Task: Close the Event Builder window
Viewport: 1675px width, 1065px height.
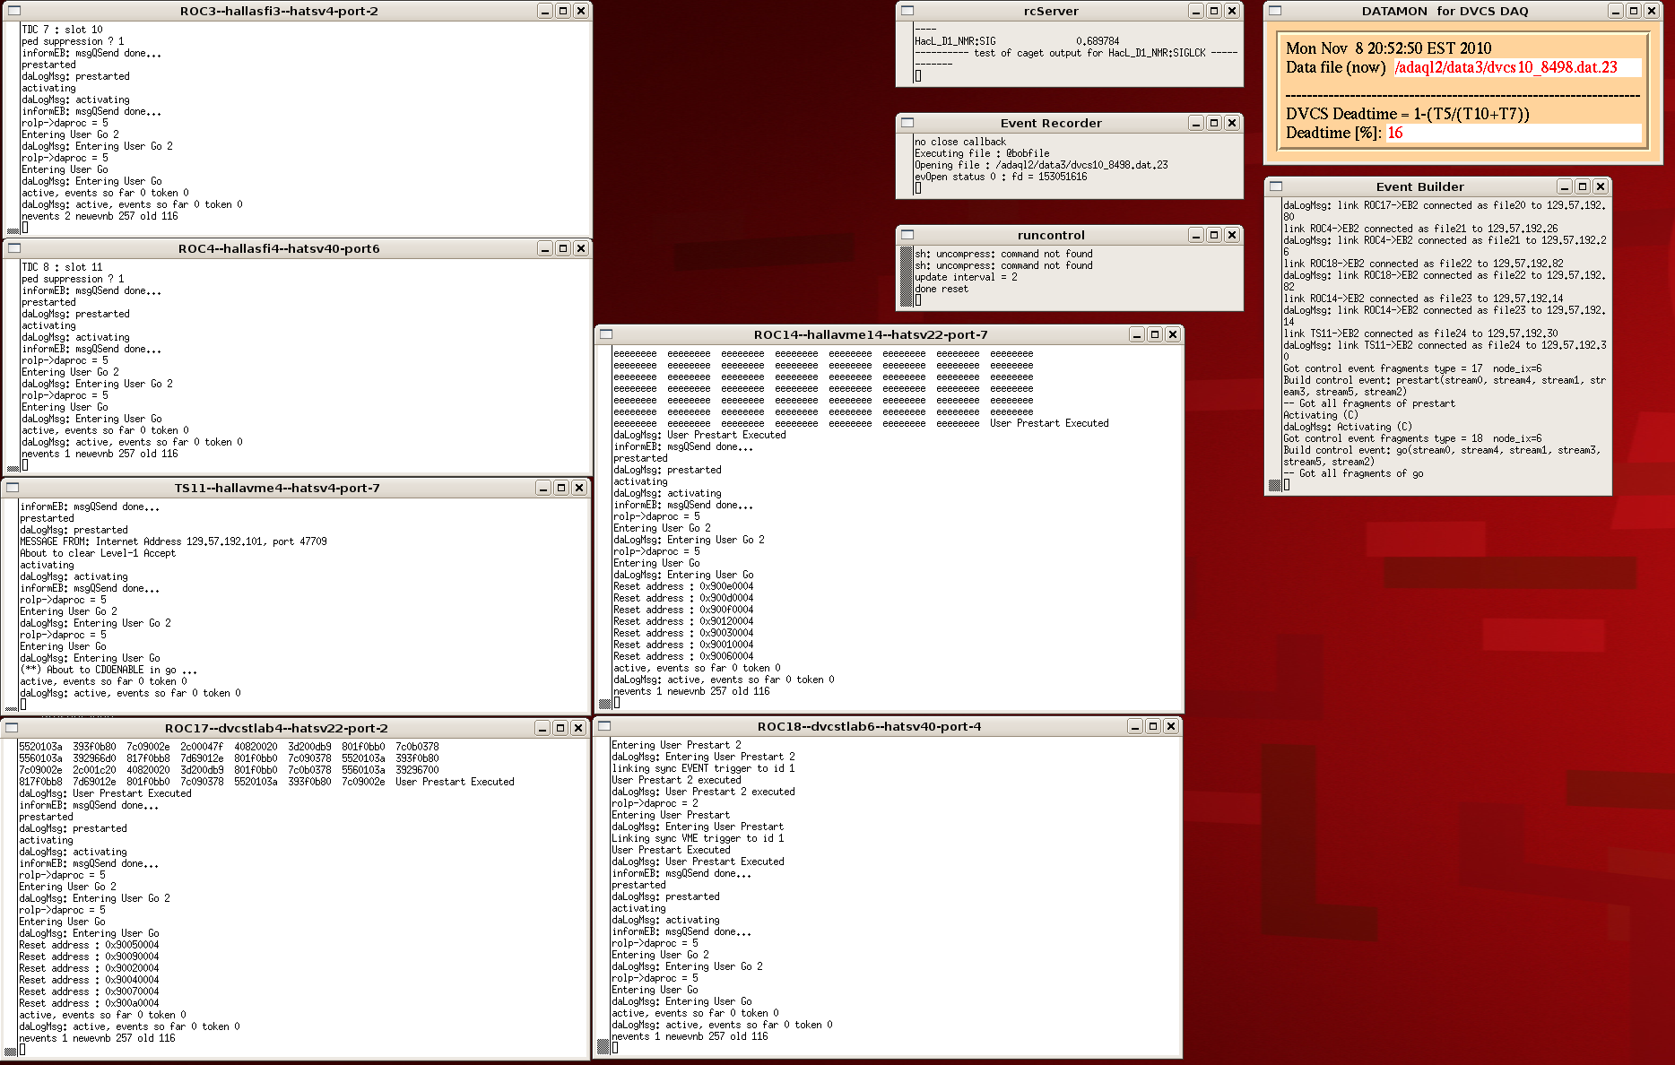Action: coord(1601,186)
